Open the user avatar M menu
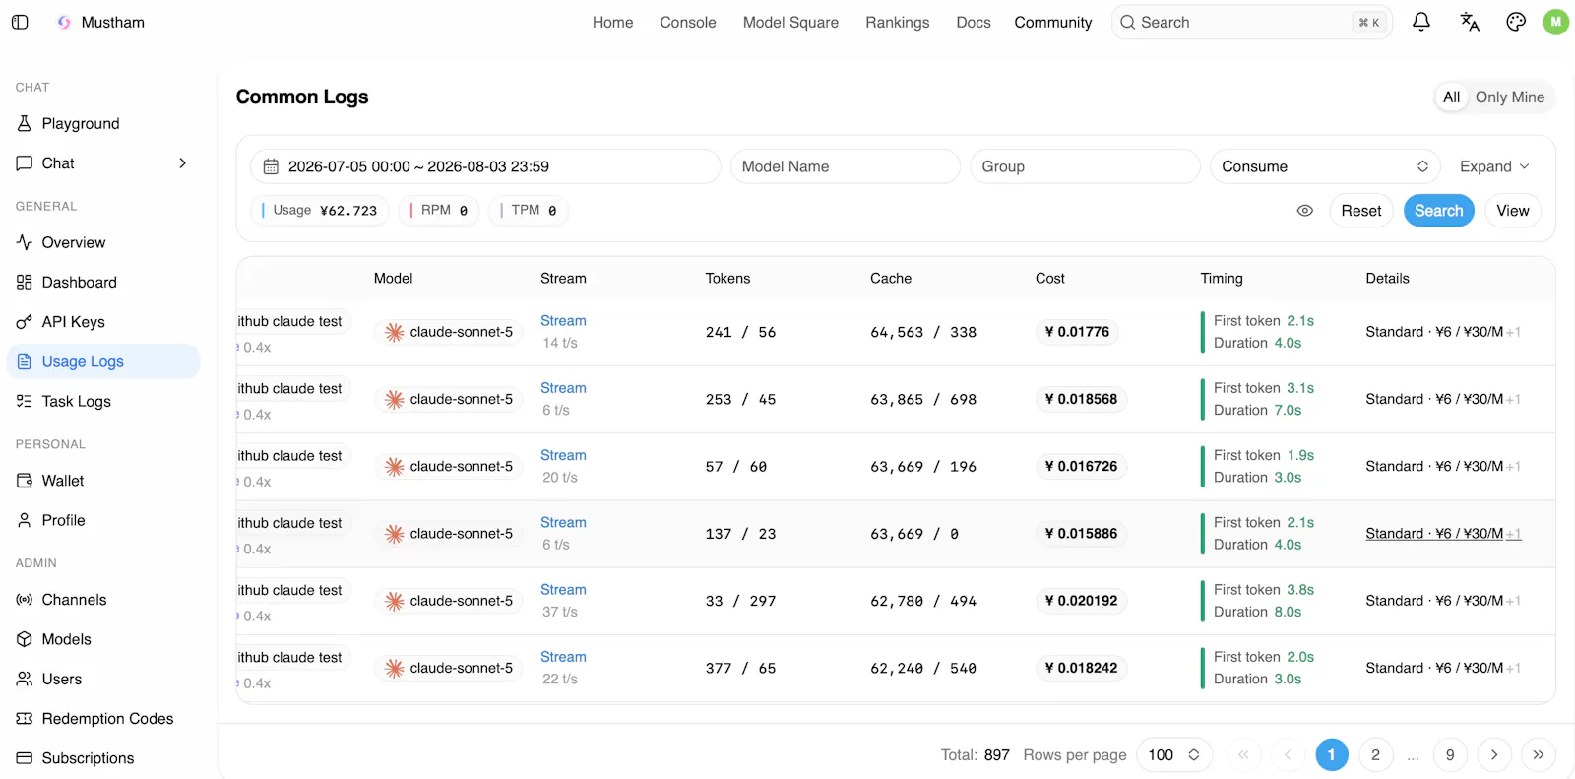 [x=1556, y=22]
